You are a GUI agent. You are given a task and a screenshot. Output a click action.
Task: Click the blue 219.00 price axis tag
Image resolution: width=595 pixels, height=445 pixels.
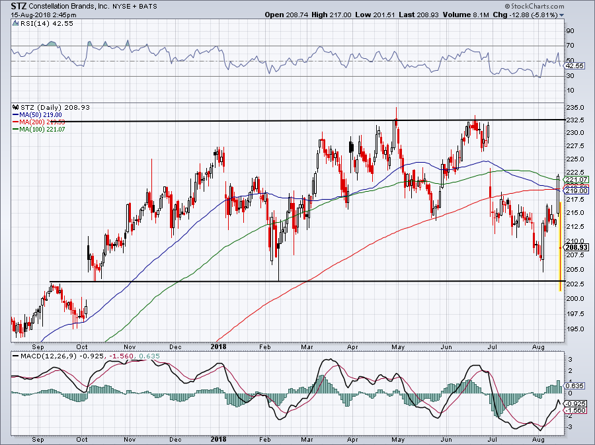(x=576, y=191)
